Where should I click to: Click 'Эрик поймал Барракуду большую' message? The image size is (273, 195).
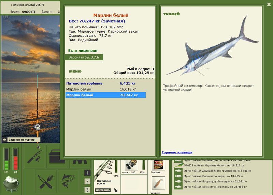[x=216, y=181]
